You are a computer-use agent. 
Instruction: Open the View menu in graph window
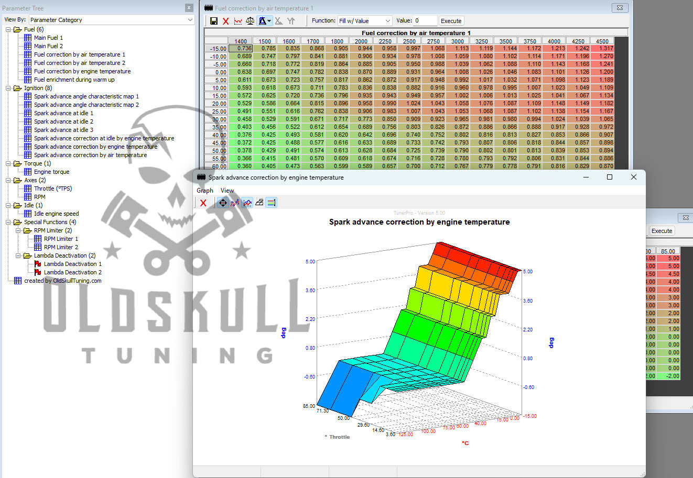(227, 191)
